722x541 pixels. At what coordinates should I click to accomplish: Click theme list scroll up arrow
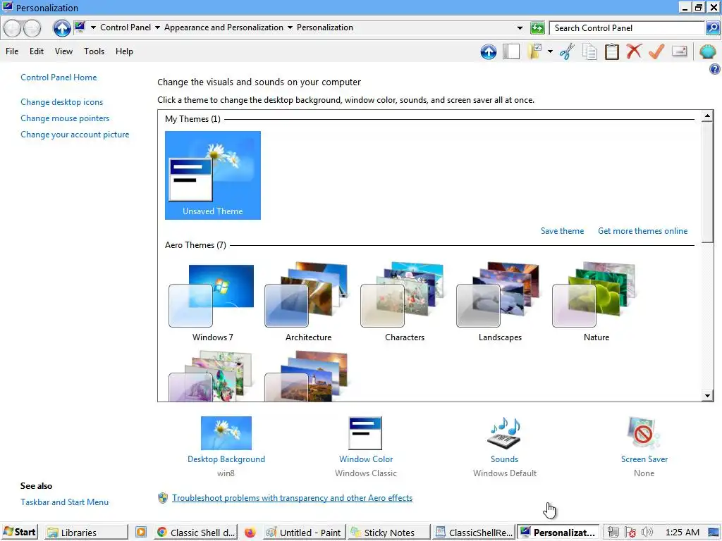click(708, 116)
